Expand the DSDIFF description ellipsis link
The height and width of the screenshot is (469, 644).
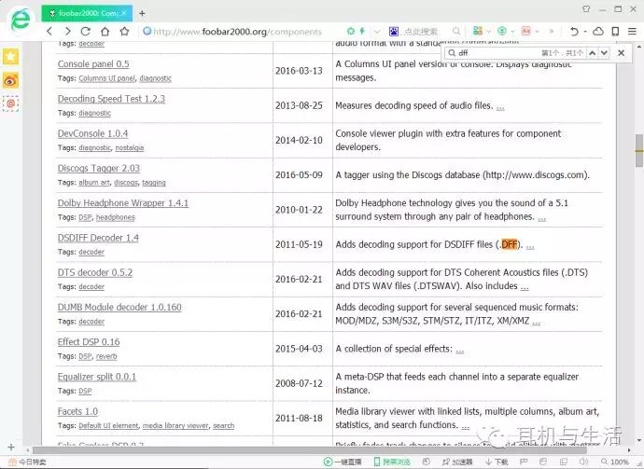tap(530, 246)
